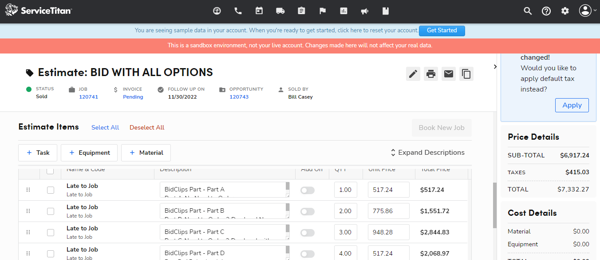Open the Calls phone icon
Screen dimensions: 600x260
(238, 11)
